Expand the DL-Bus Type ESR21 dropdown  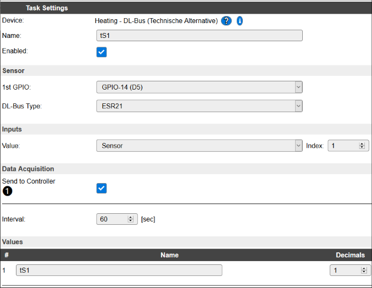tap(199, 106)
